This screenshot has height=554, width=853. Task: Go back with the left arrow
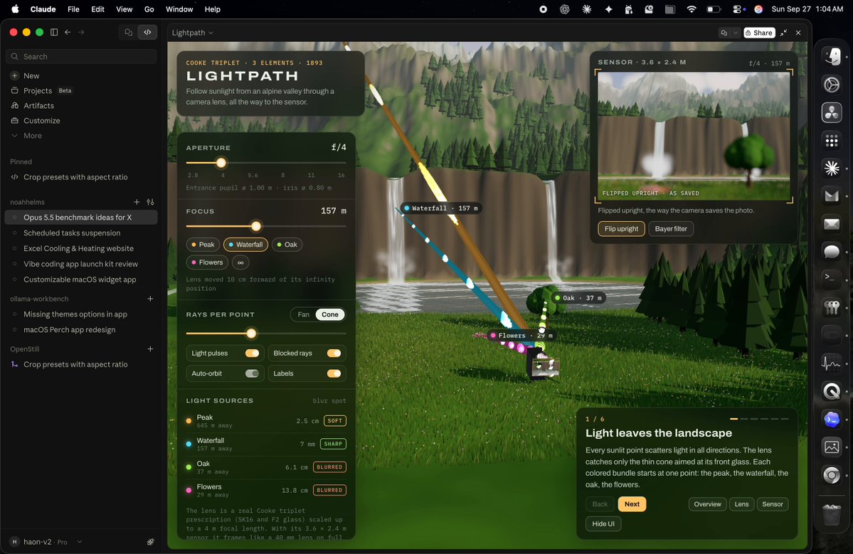pyautogui.click(x=68, y=32)
